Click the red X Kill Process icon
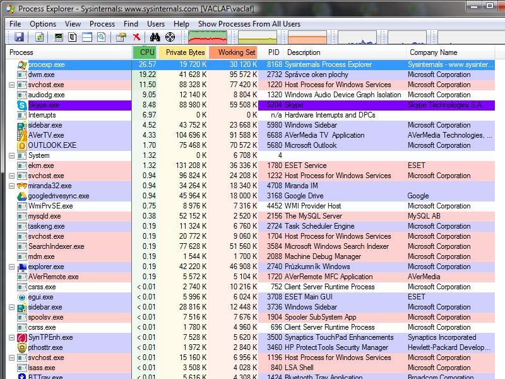Viewport: 505px width, 379px height. pos(136,38)
